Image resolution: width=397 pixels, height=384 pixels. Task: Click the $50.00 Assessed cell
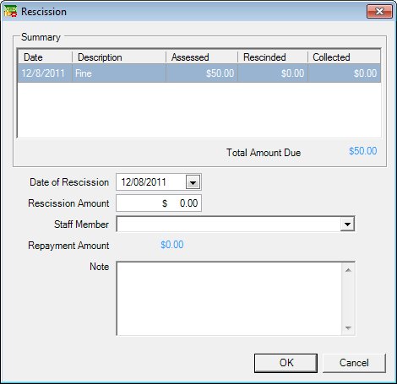pos(202,73)
